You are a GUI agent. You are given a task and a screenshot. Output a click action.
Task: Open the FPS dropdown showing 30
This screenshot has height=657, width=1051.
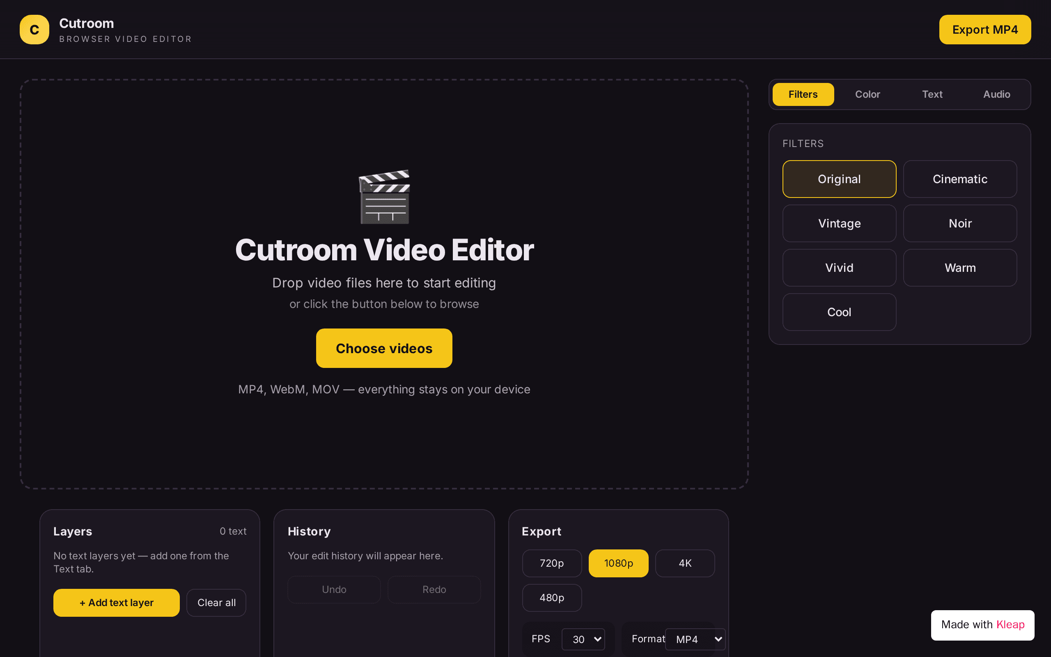[x=583, y=639]
